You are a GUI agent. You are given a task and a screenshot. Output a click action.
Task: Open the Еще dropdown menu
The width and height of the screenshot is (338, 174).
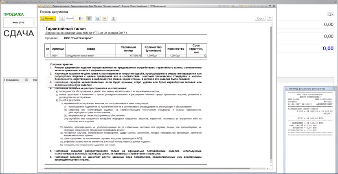261,18
